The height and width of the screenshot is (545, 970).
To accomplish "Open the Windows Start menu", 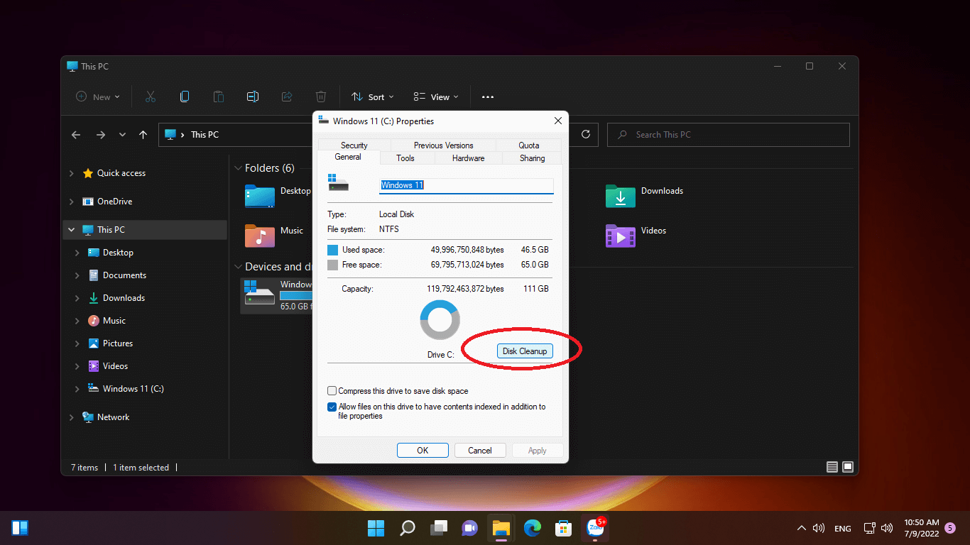I will [376, 528].
